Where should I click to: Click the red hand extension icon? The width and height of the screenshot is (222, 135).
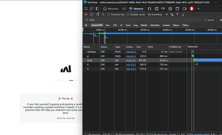point(191,9)
